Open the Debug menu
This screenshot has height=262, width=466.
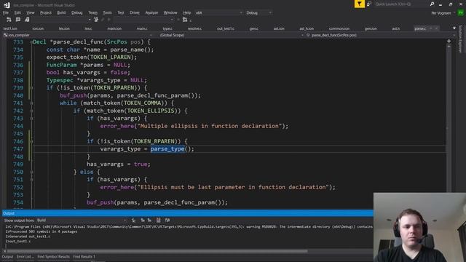point(76,13)
